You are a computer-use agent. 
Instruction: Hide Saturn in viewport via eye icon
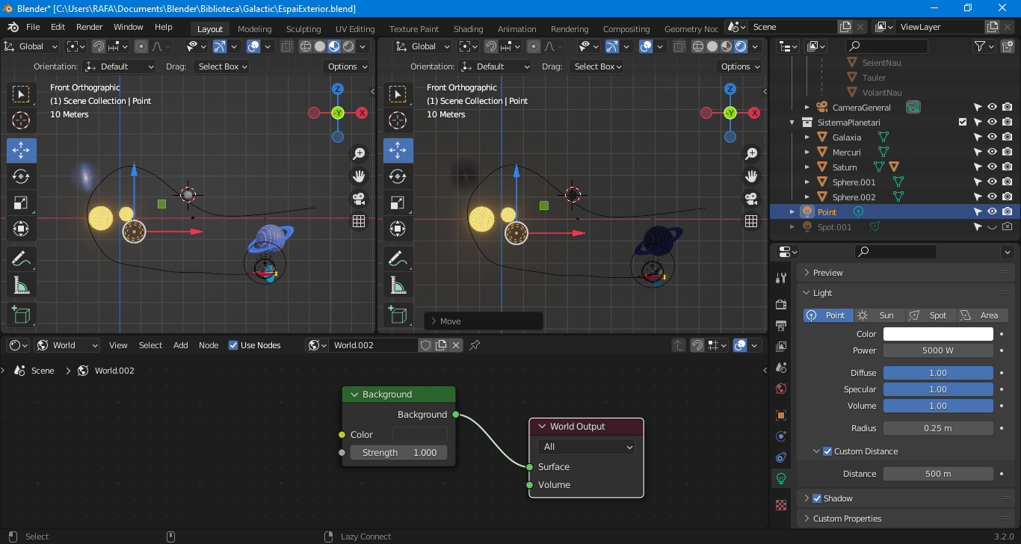[x=992, y=167]
